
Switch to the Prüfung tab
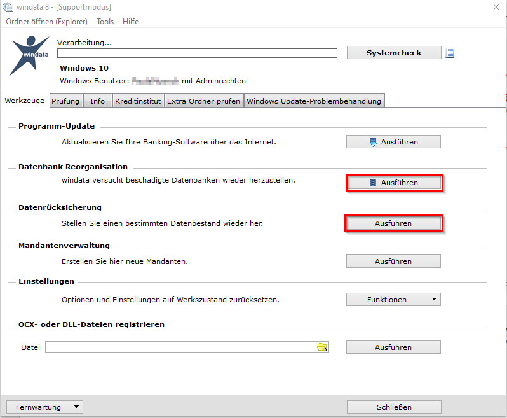pyautogui.click(x=65, y=101)
